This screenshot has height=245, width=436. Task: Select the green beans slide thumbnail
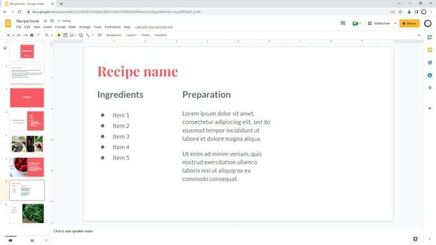pyautogui.click(x=27, y=213)
